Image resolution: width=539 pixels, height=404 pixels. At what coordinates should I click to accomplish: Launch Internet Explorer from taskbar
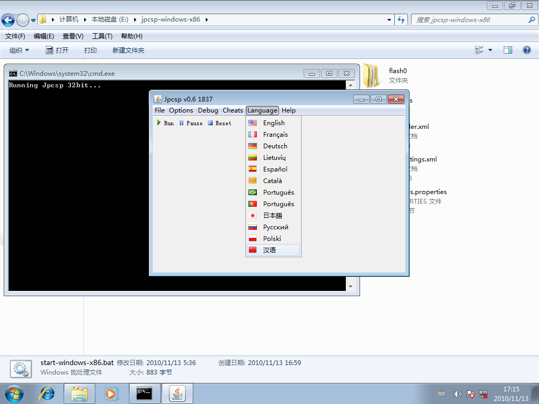[x=47, y=393]
